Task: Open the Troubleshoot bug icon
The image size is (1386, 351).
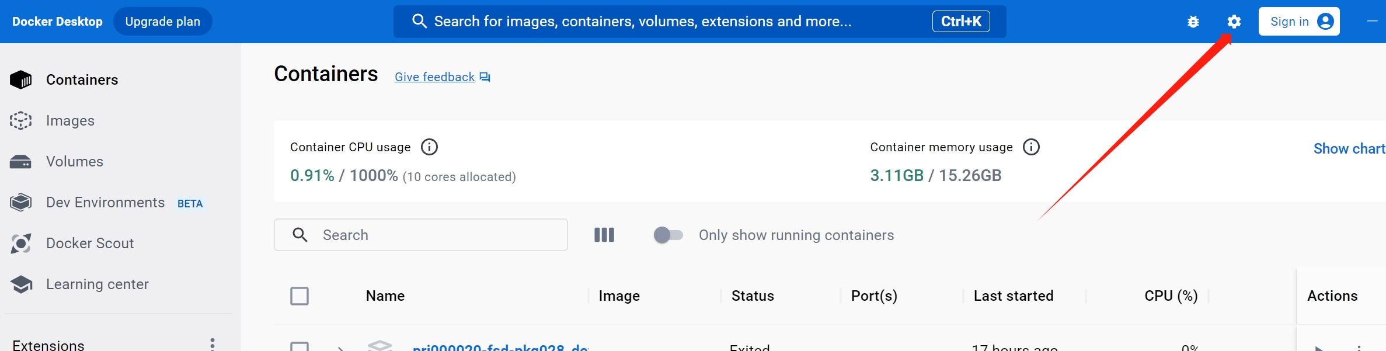Action: coord(1193,22)
